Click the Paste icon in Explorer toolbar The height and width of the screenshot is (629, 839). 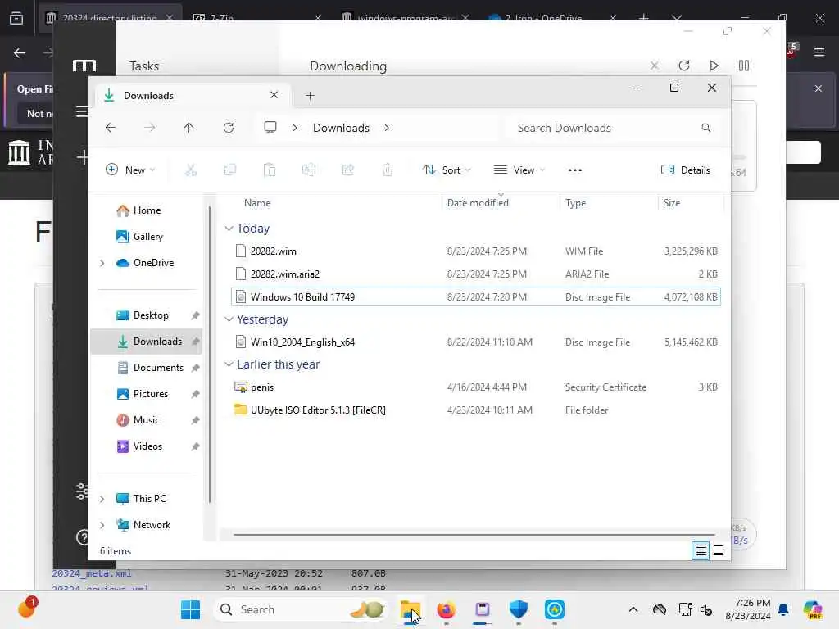coord(270,170)
